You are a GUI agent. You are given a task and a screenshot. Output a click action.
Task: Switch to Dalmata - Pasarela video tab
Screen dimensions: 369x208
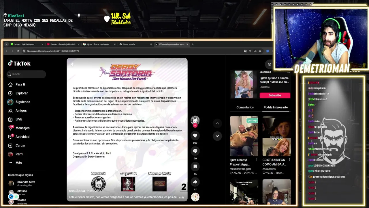[x=63, y=44]
